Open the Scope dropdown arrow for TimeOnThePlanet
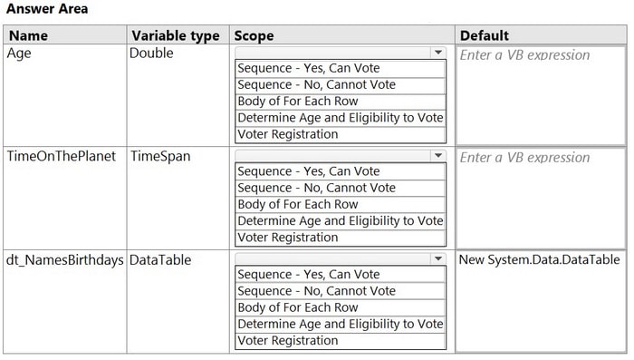 [438, 156]
